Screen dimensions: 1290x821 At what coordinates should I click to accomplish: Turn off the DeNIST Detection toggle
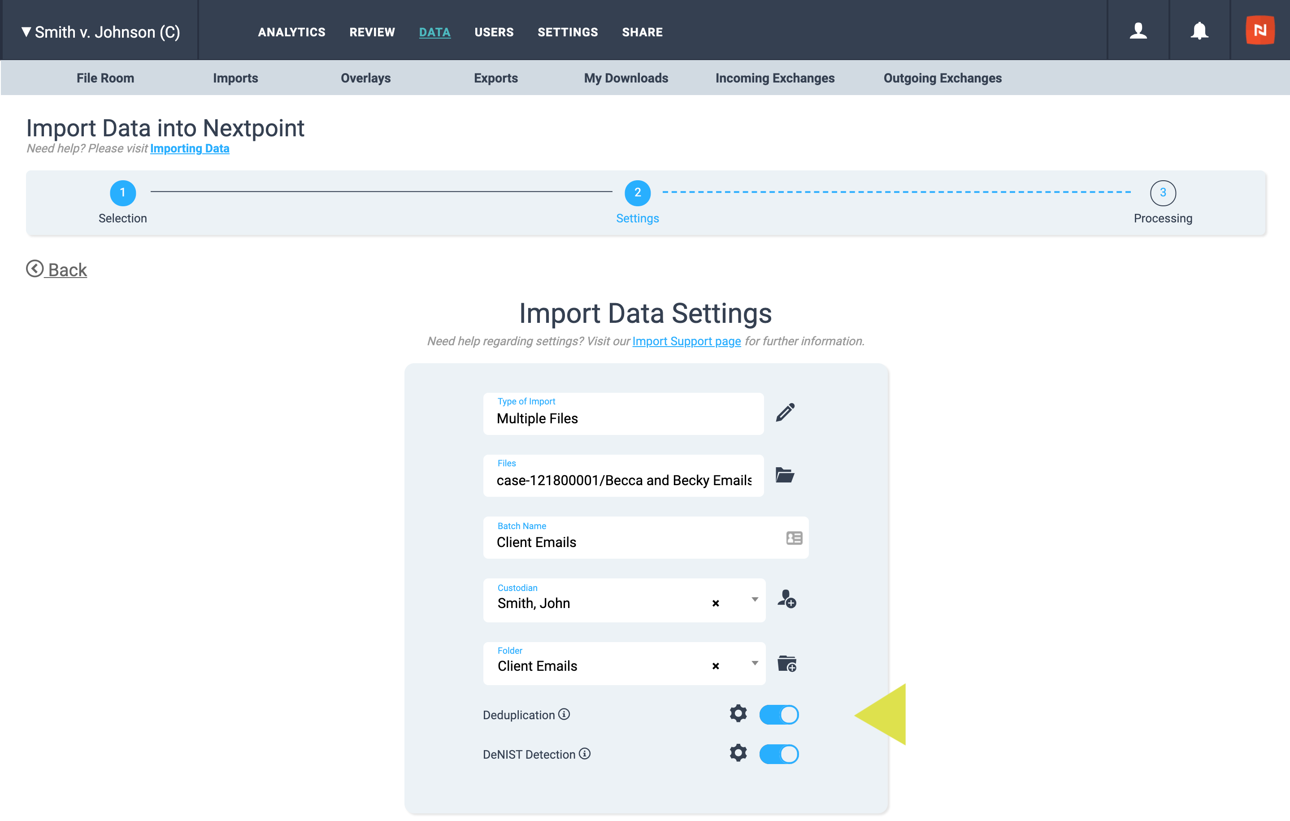pyautogui.click(x=779, y=754)
